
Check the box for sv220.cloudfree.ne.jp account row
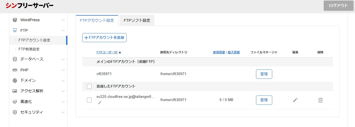click(89, 100)
